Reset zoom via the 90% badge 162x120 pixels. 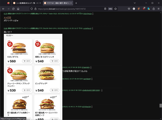[x=110, y=9]
